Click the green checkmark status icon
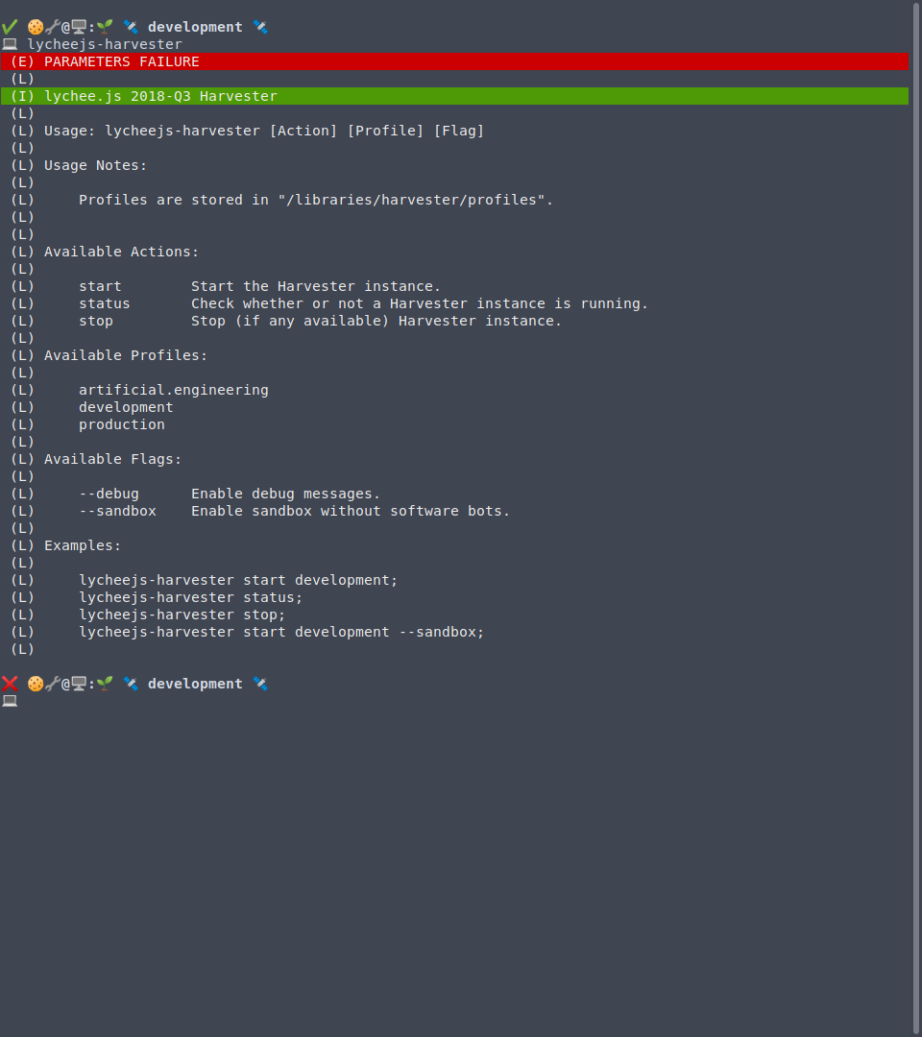Image resolution: width=922 pixels, height=1037 pixels. tap(10, 27)
